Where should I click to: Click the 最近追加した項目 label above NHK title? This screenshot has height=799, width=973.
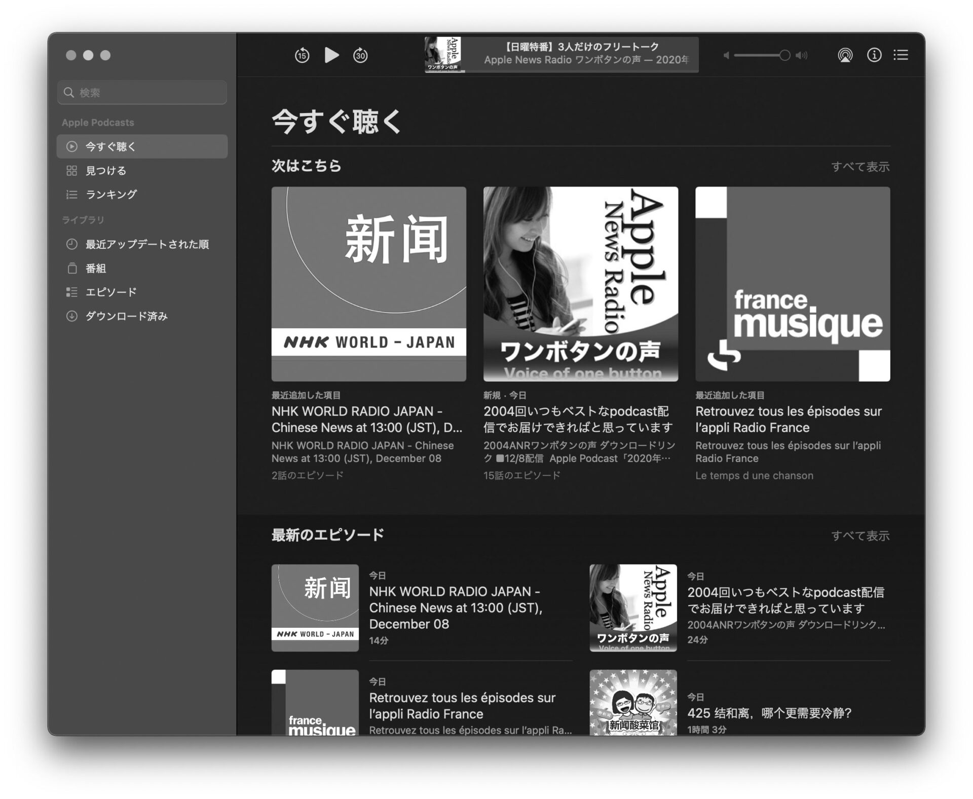tap(306, 395)
